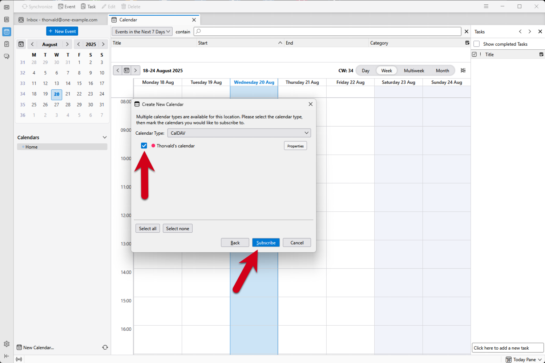Image resolution: width=545 pixels, height=363 pixels.
Task: Click the Synchronize icon in the toolbar
Action: coord(25,6)
